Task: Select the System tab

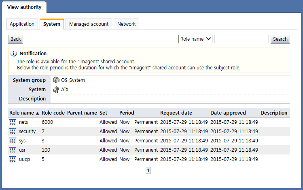Action: [52, 24]
